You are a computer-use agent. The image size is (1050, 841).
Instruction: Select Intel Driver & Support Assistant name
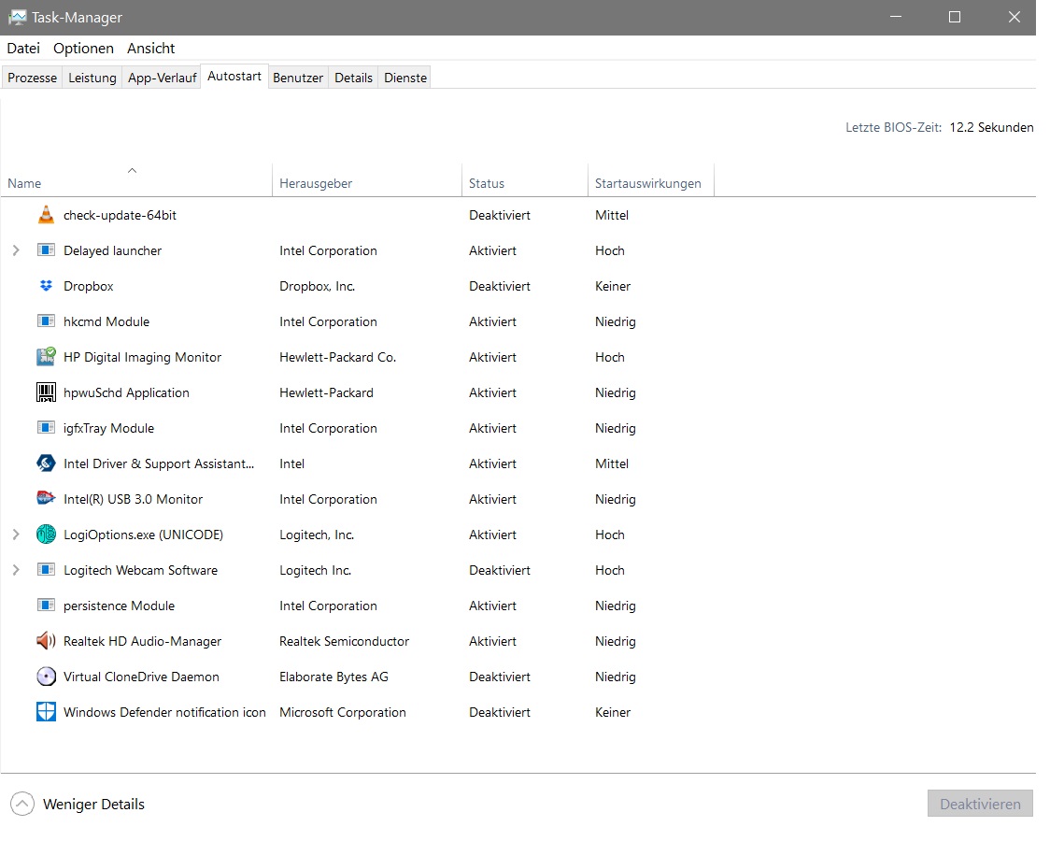(159, 463)
